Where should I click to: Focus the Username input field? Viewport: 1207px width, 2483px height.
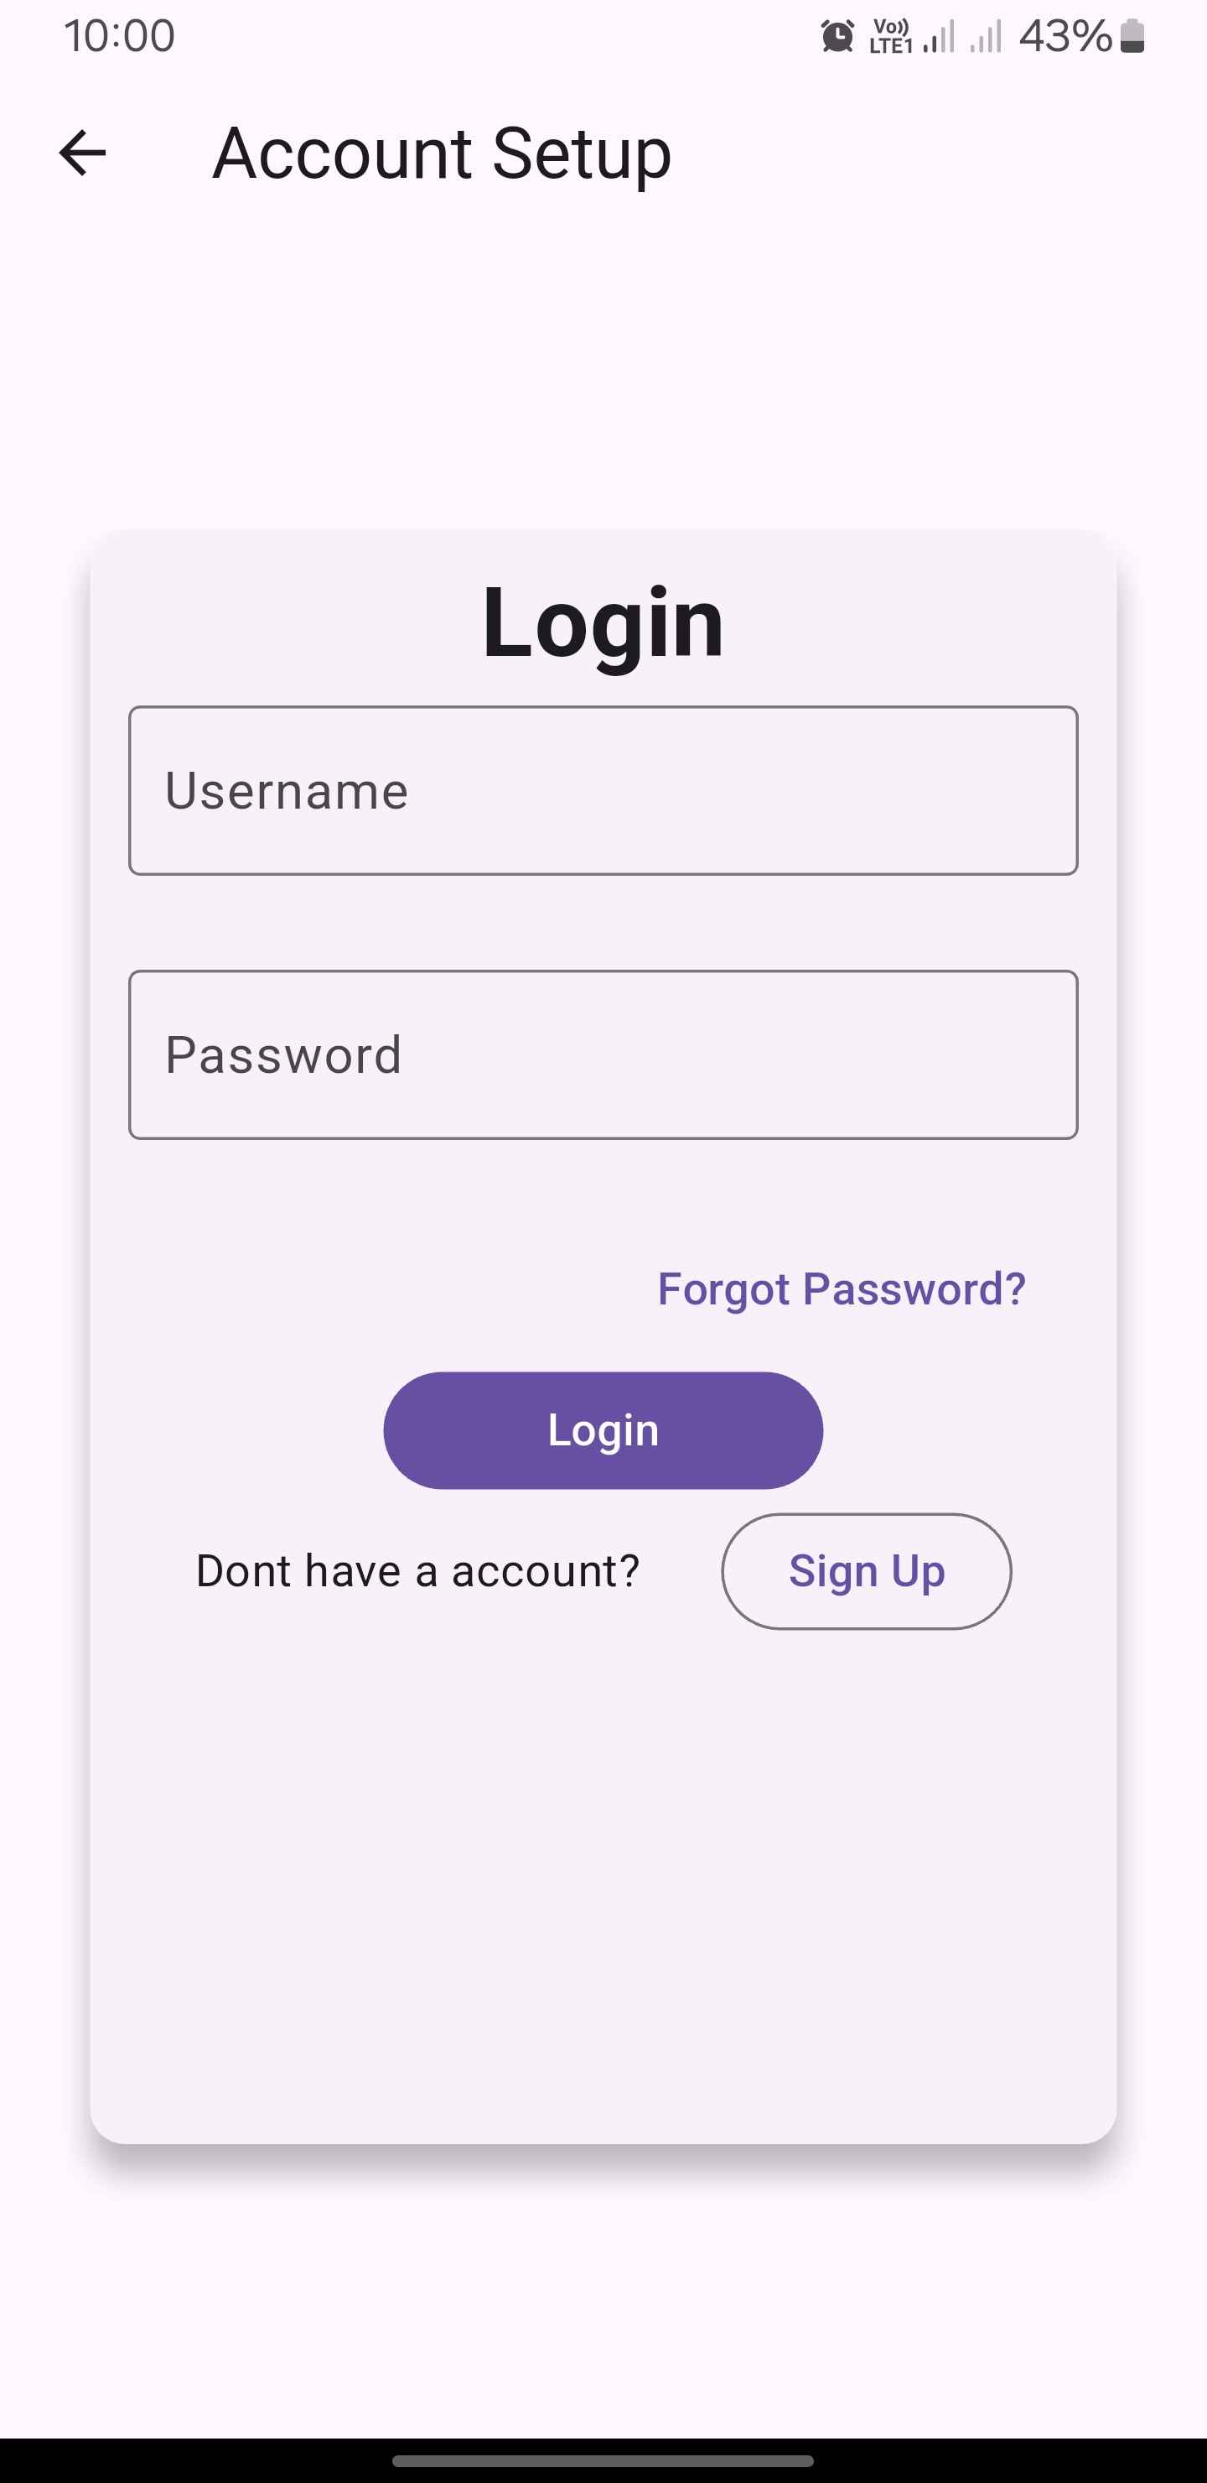click(603, 790)
